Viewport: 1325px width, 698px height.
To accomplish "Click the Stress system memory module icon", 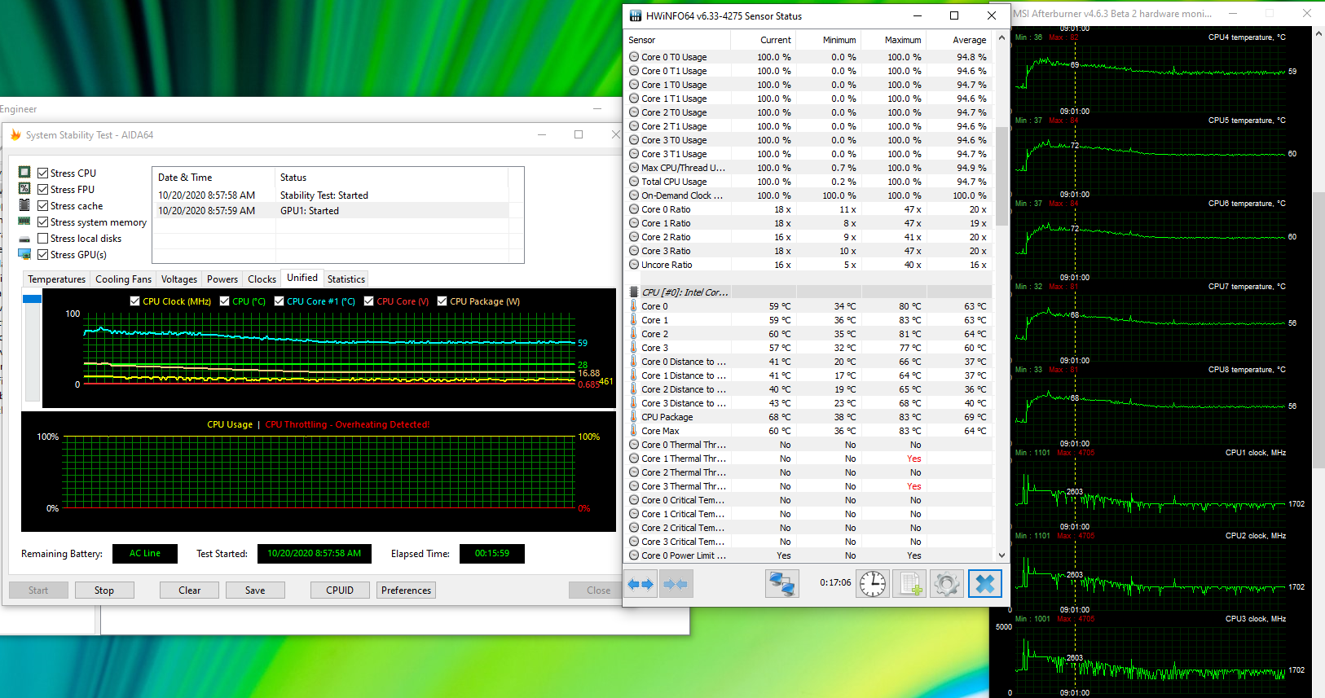I will 24,222.
